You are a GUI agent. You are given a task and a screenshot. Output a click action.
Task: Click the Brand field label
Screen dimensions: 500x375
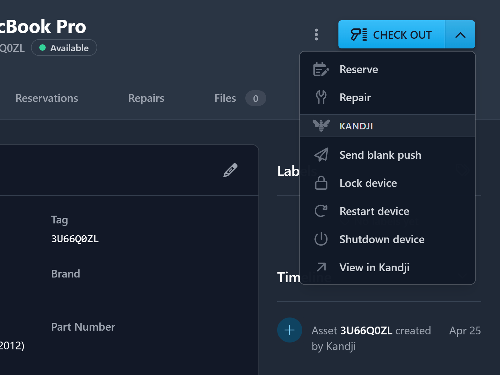[x=66, y=274]
